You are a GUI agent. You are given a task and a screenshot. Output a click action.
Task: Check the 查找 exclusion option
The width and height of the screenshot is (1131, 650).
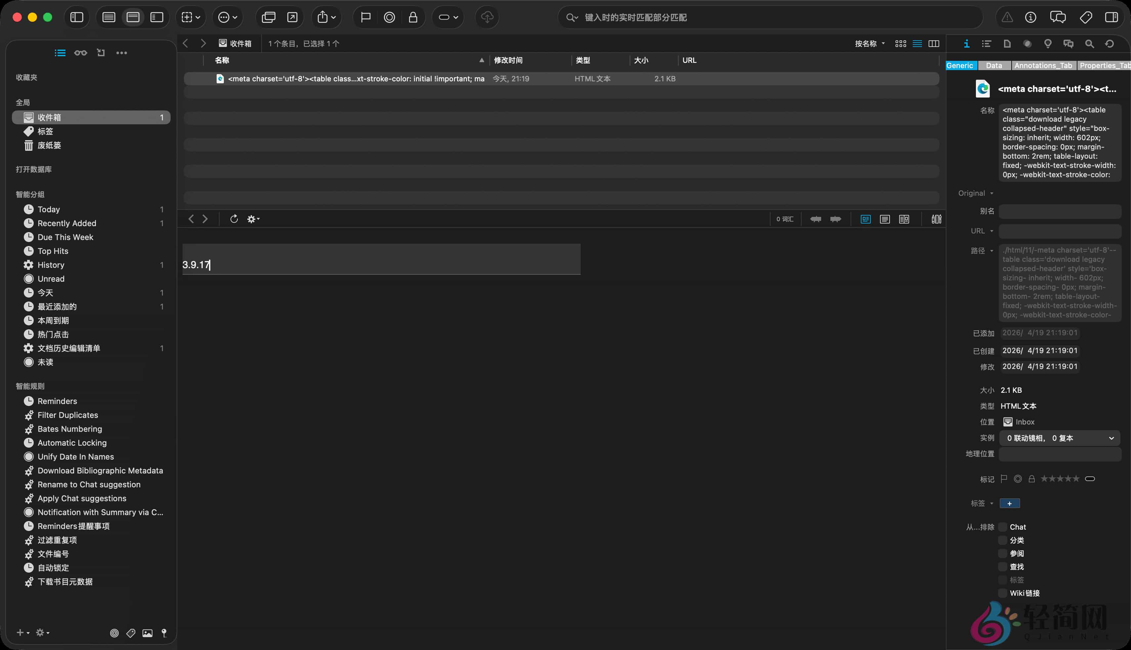[x=1003, y=566]
